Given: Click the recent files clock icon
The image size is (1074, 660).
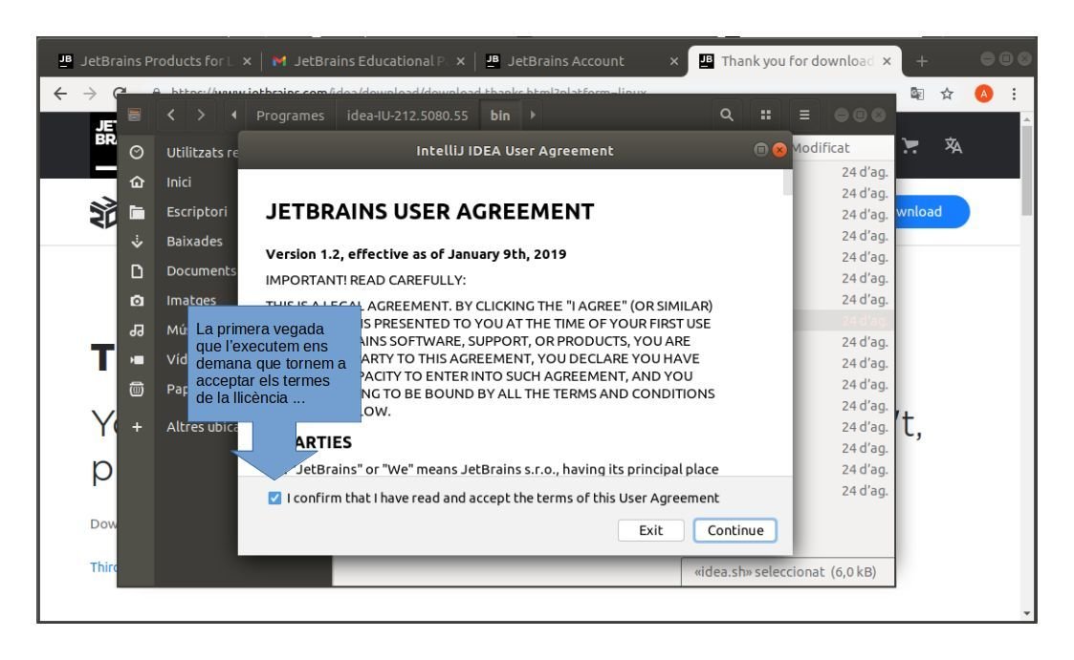Looking at the screenshot, I should (x=137, y=152).
